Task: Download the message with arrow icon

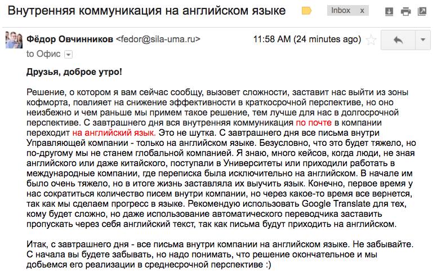Action: pyautogui.click(x=389, y=11)
